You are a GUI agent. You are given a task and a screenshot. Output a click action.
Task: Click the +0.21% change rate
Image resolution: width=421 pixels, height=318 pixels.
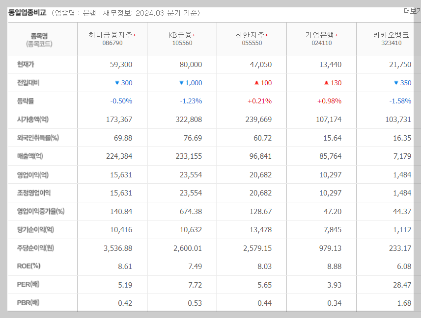(x=260, y=101)
